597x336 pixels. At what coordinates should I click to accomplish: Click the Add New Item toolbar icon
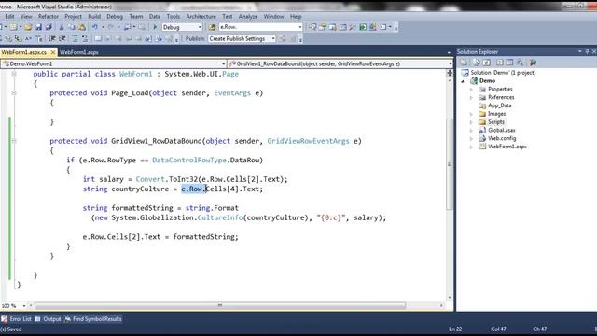pos(13,27)
